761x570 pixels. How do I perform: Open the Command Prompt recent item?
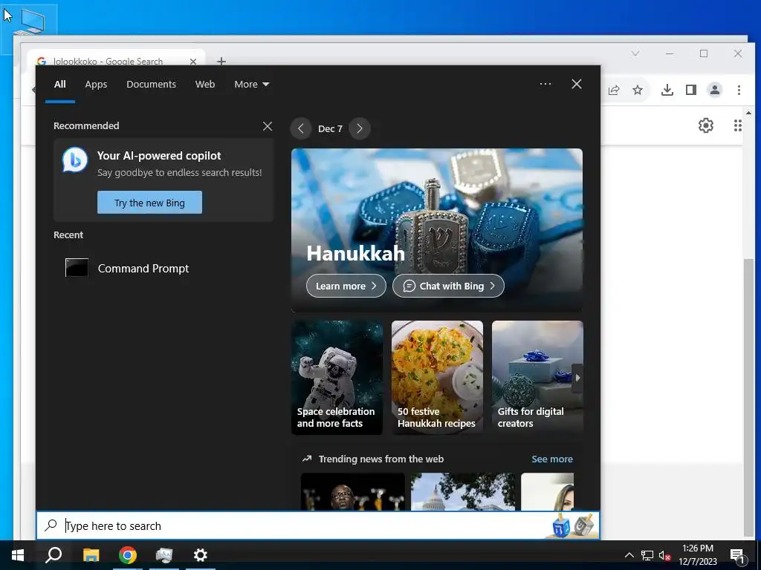[127, 268]
